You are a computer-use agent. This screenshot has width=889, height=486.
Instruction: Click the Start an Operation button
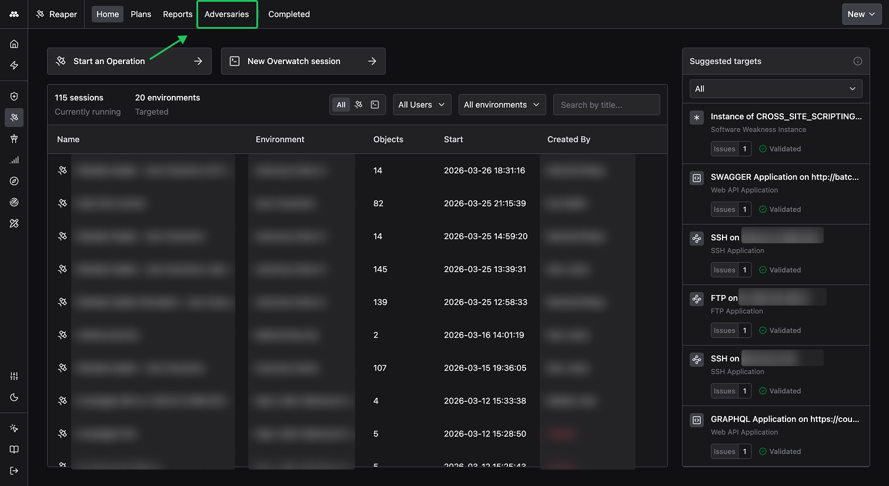[129, 61]
